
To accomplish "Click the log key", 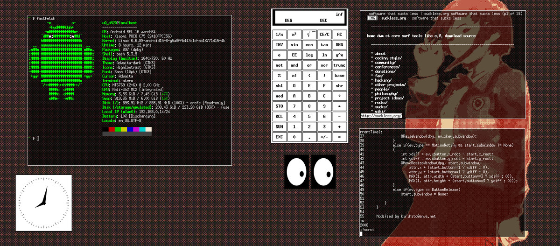I will coord(309,55).
